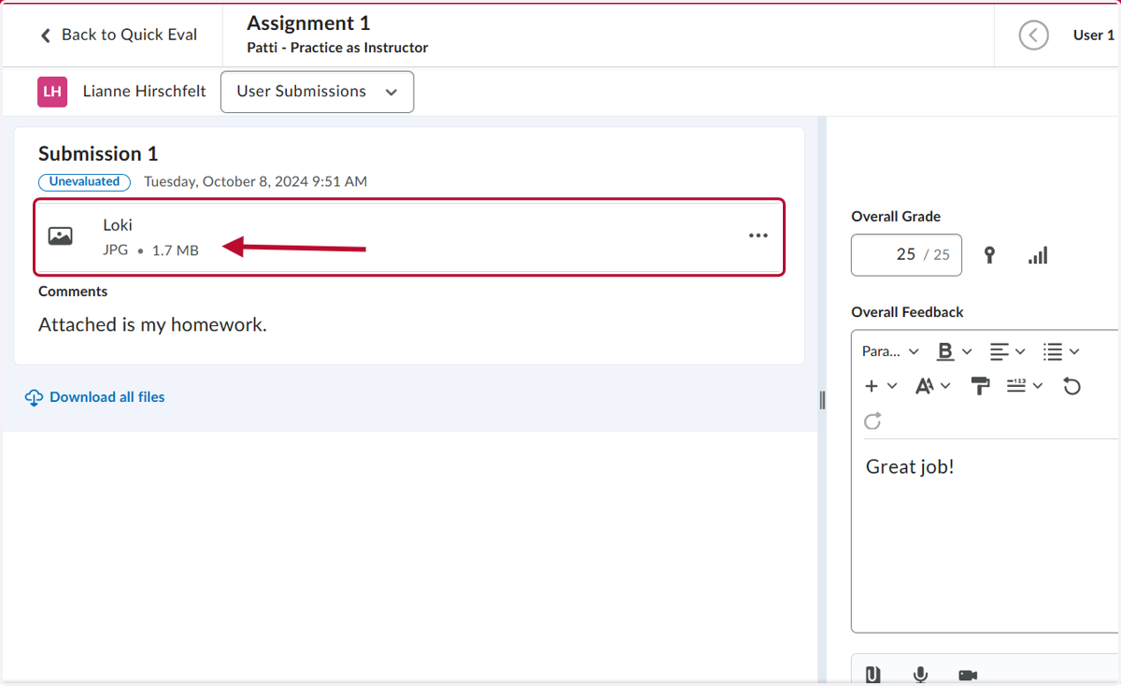Click 'Patti - Practice as Instructor' subtitle
The height and width of the screenshot is (686, 1121).
[x=337, y=48]
